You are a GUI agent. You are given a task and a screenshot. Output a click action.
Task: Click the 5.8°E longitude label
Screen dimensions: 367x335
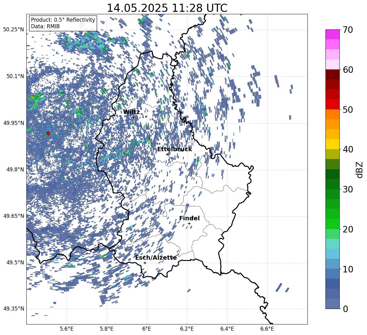[x=107, y=329]
